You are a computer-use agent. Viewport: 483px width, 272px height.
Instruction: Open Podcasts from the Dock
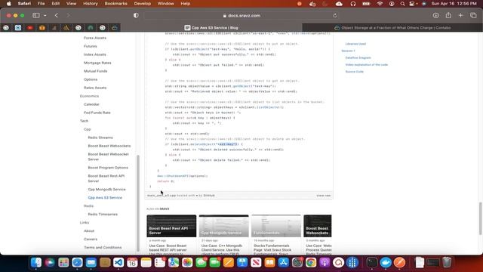coord(325,262)
